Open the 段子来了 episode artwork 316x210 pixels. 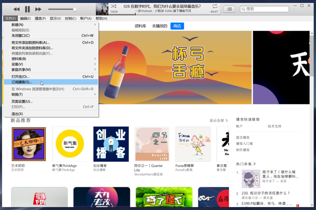251,179
